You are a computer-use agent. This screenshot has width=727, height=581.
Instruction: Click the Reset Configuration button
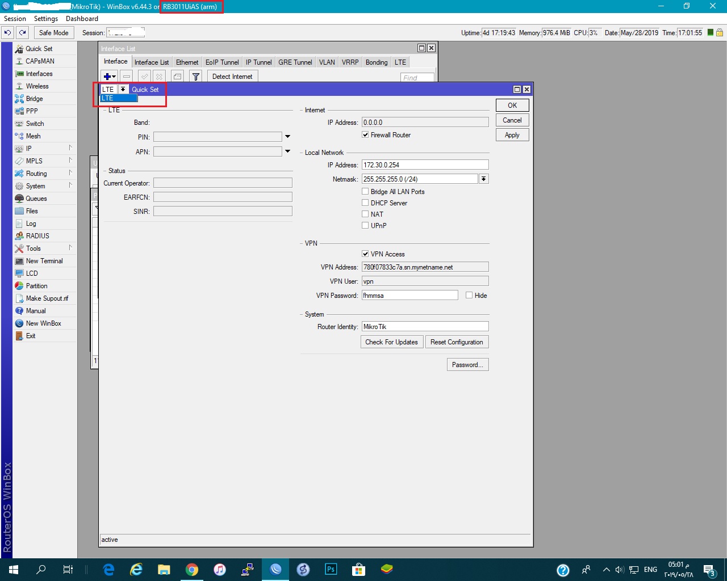[x=457, y=342]
